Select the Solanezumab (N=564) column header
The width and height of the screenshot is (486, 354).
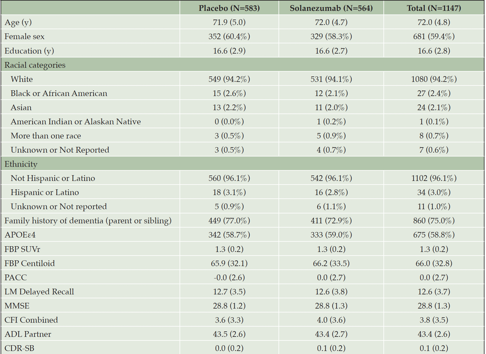[331, 8]
